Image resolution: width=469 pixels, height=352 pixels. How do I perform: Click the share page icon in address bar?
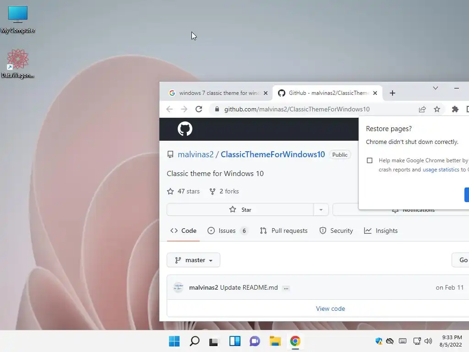(x=422, y=109)
